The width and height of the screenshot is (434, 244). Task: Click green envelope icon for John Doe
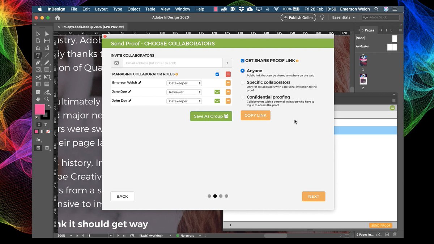217,101
